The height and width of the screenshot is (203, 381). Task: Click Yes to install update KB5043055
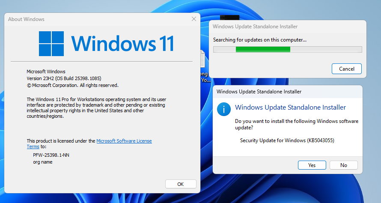[x=312, y=165]
